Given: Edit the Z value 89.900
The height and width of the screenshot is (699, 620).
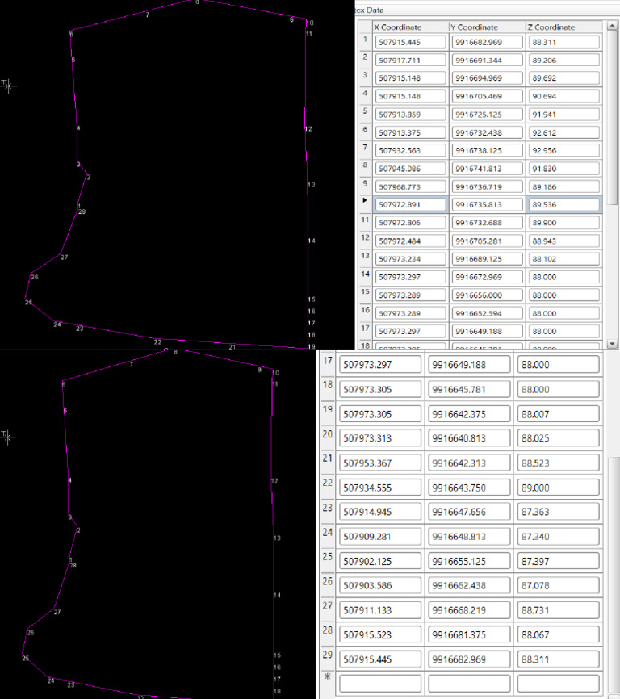Looking at the screenshot, I should point(563,223).
